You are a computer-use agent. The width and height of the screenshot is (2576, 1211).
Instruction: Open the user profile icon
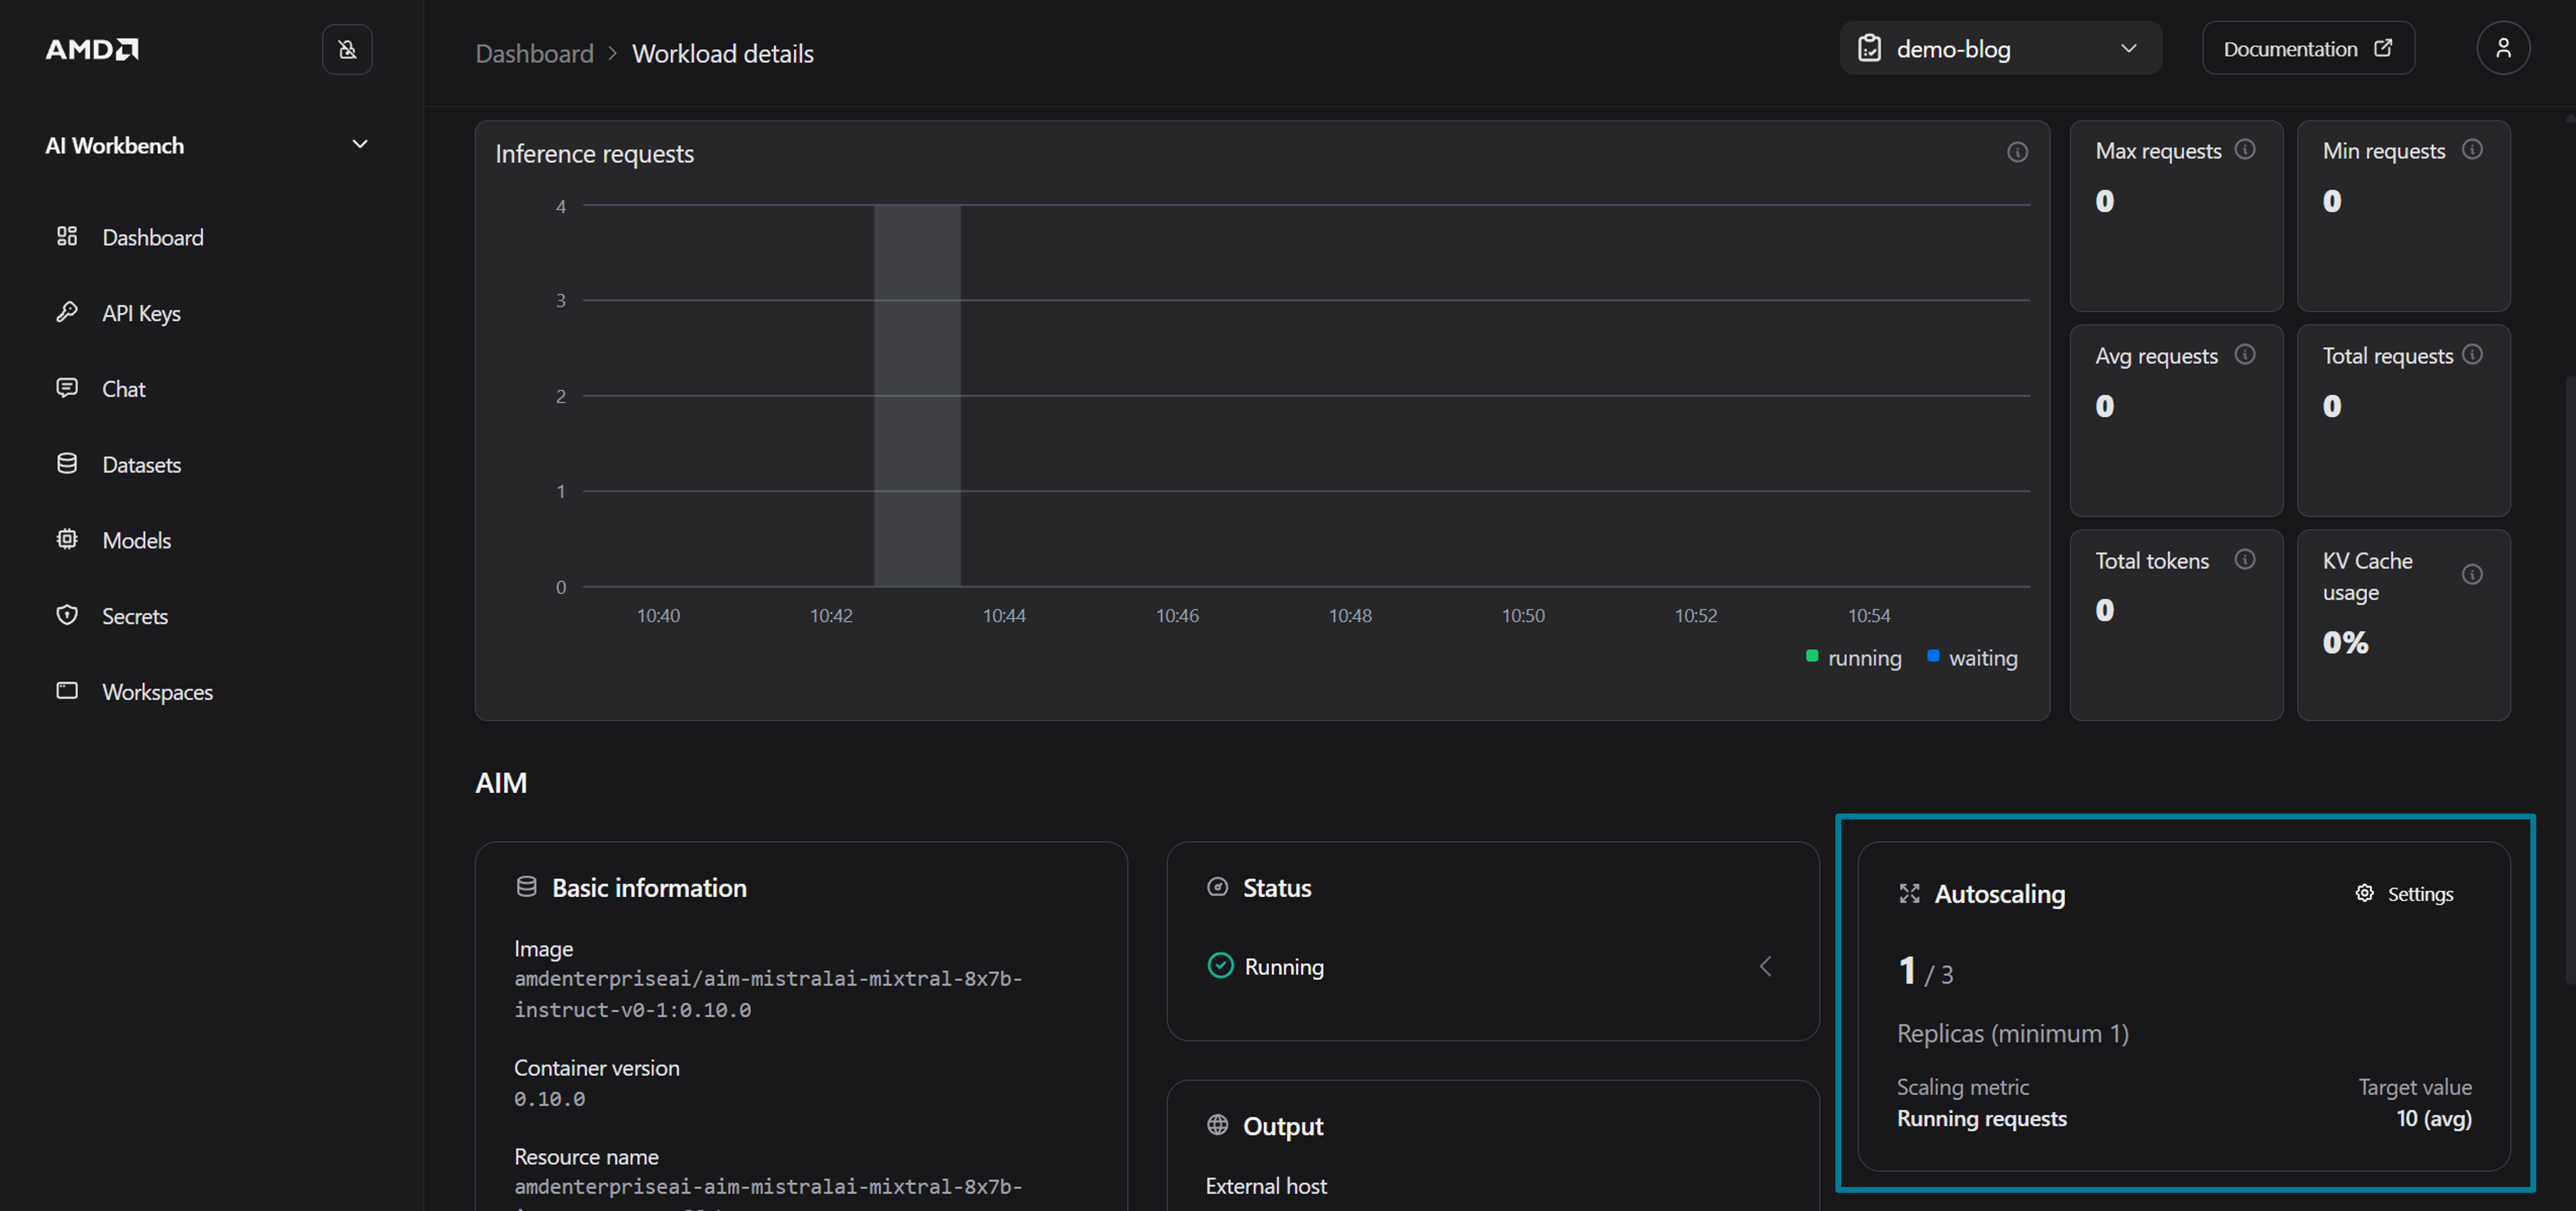pos(2502,48)
